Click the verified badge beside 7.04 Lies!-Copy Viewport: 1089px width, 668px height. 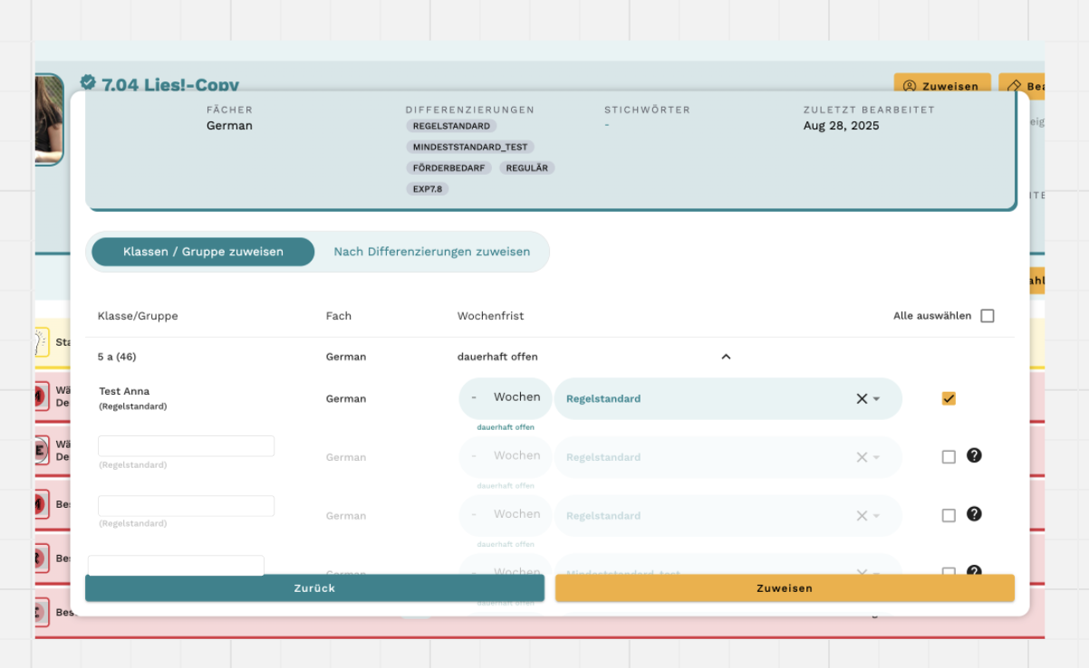pos(88,81)
